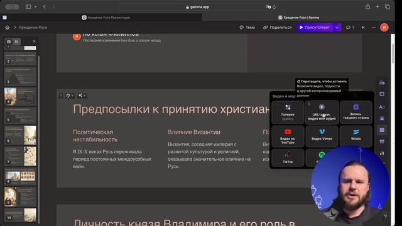The image size is (402, 226).
Task: Select slide 3 thumbnail
Action: click(x=20, y=76)
